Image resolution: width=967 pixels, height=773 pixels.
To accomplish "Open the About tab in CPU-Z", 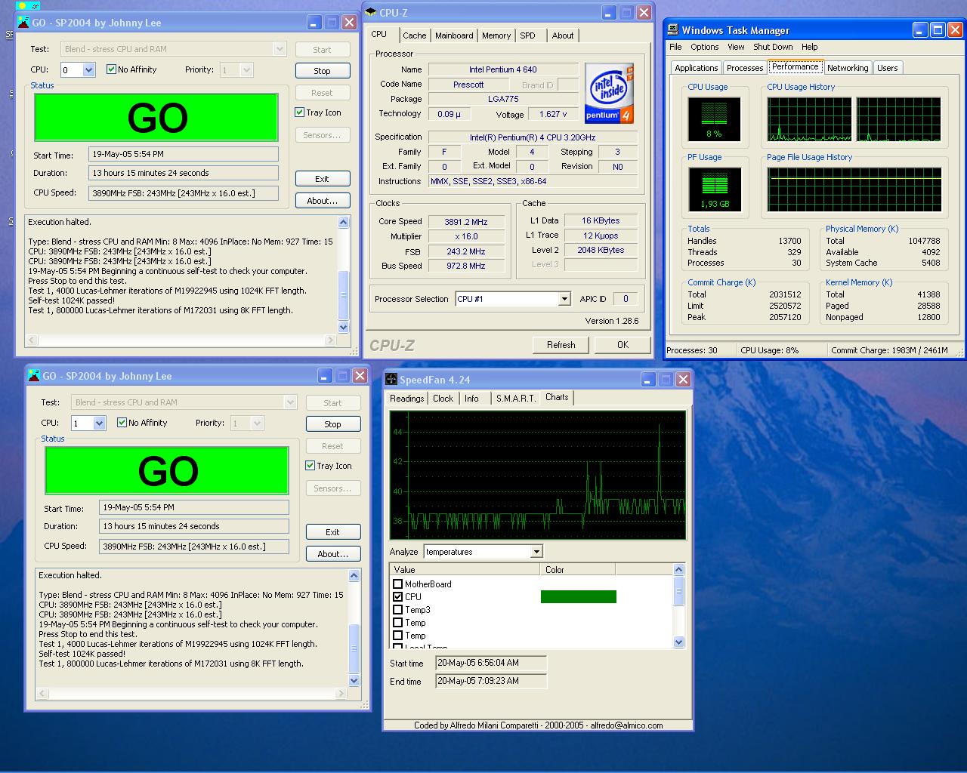I will pos(563,35).
